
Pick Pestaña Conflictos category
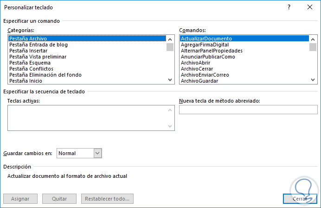(31, 69)
